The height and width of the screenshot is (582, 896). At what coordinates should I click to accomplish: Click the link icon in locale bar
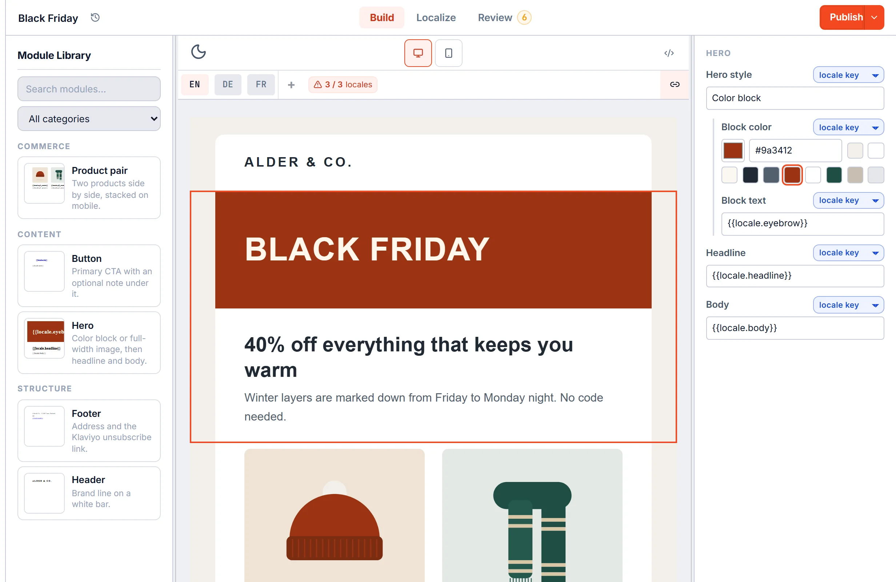click(x=675, y=84)
